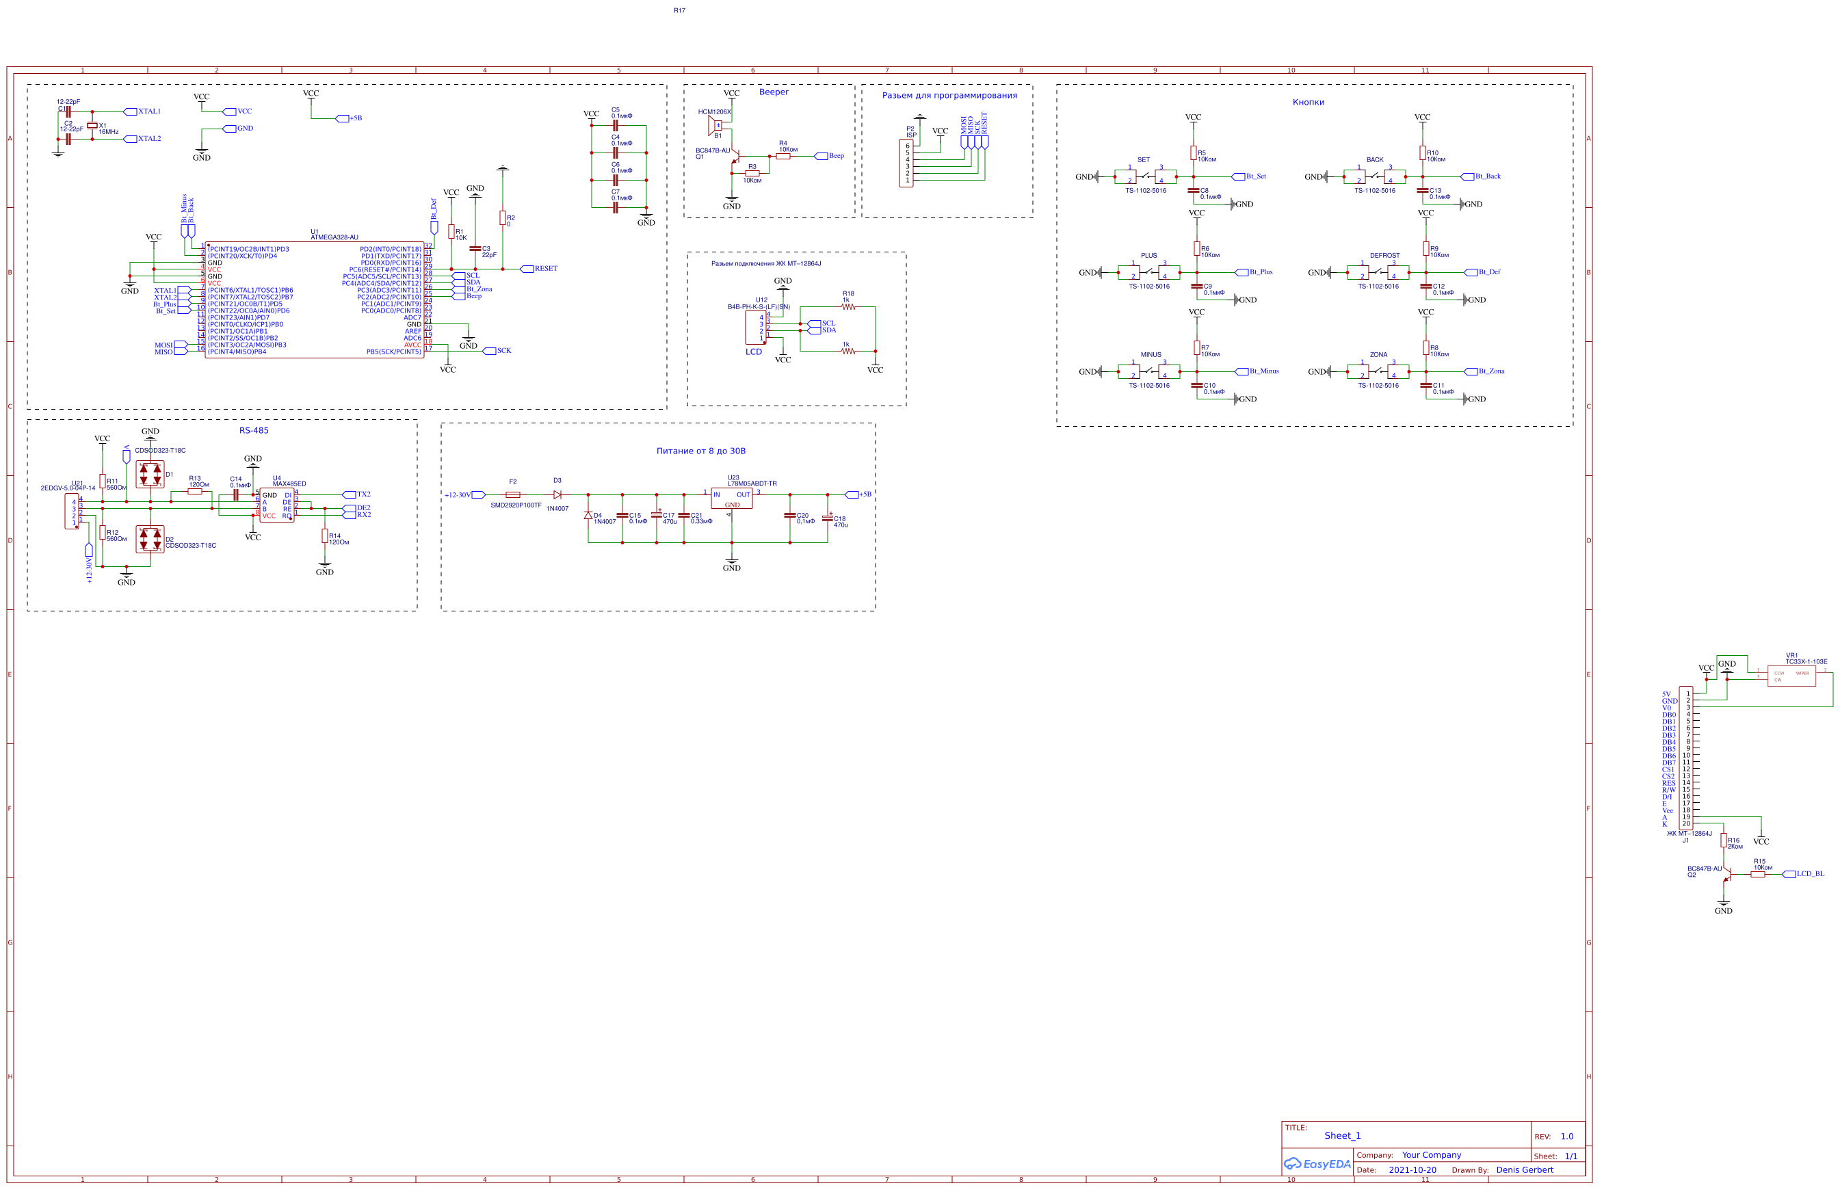
Task: Click the Your Company field
Action: tap(1431, 1154)
